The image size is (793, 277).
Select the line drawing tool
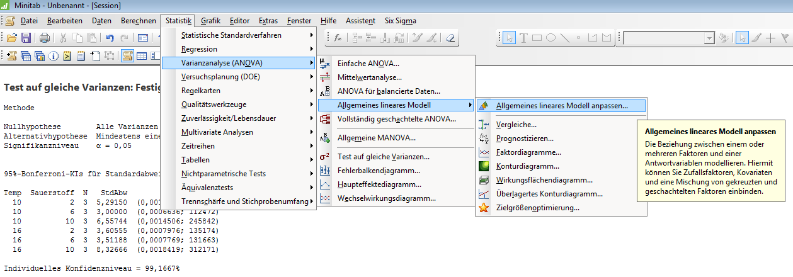[565, 38]
